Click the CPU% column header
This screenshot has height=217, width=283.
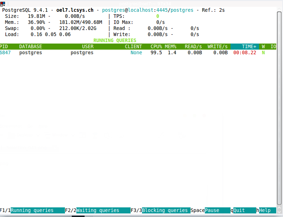point(156,46)
